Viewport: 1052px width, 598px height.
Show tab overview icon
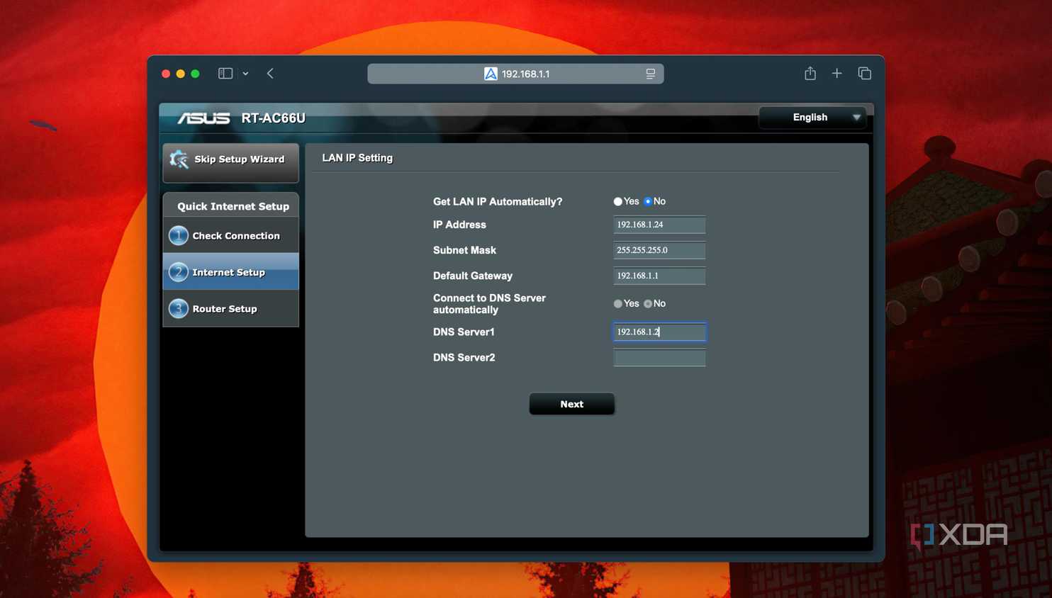tap(864, 73)
